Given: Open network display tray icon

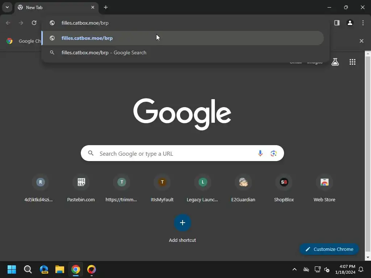Looking at the screenshot, I should (x=317, y=269).
